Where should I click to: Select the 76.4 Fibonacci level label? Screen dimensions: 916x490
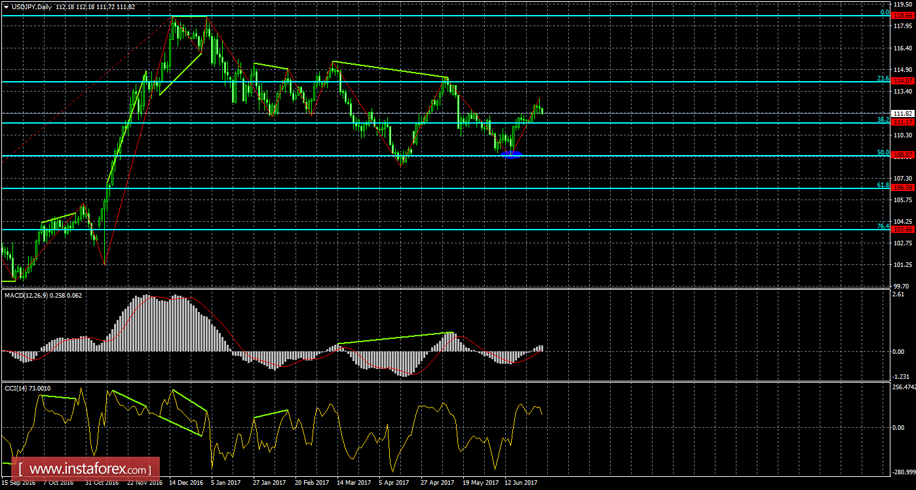pos(883,226)
